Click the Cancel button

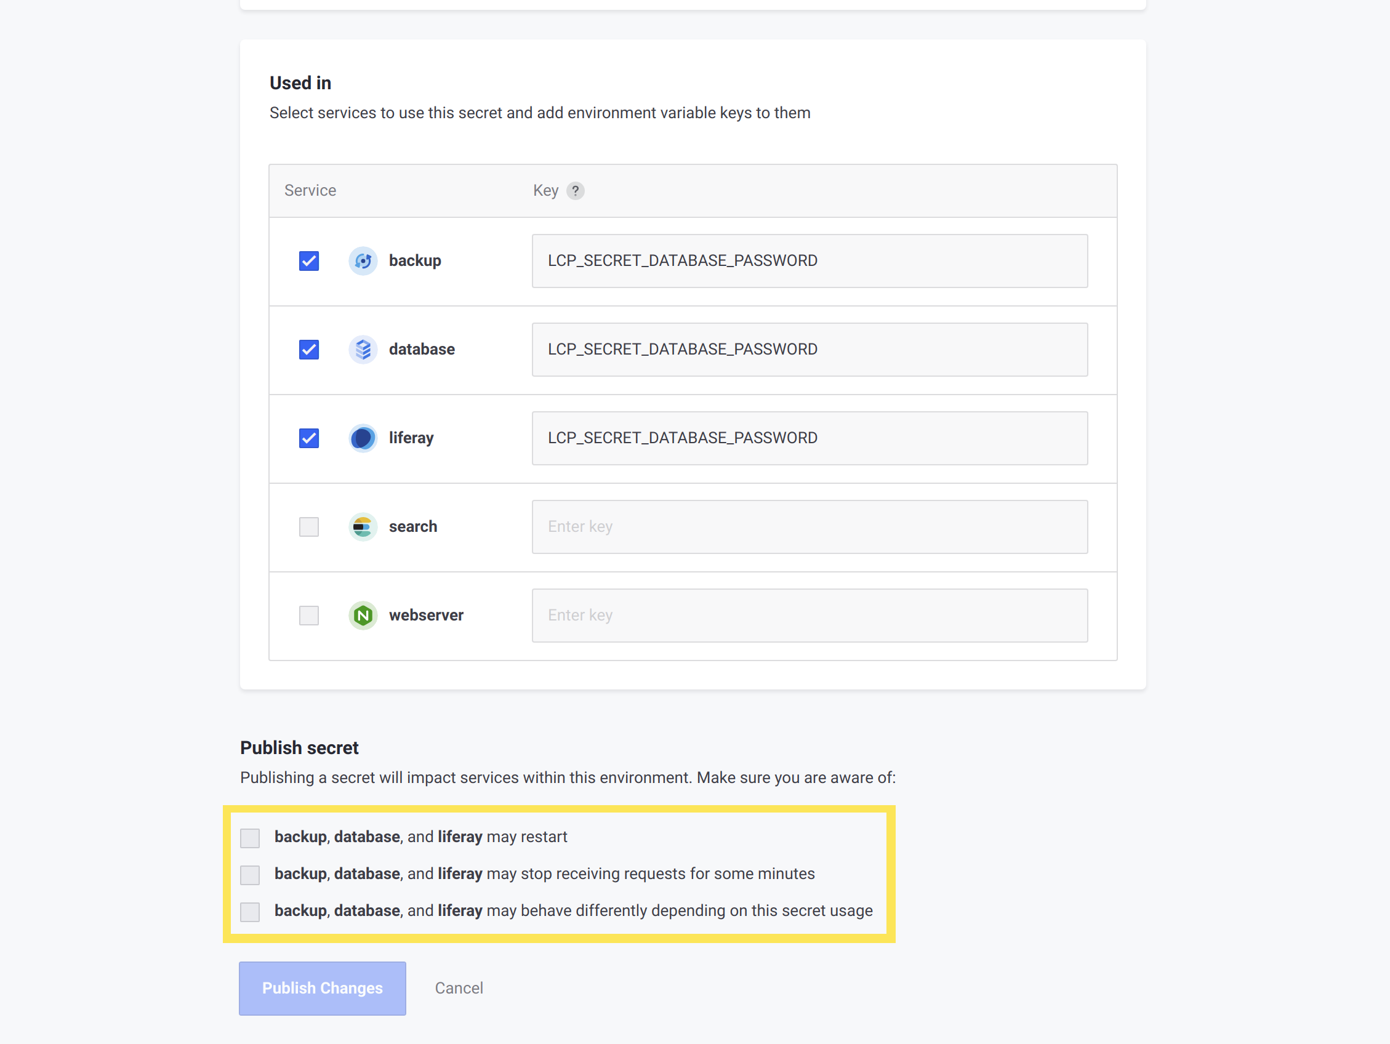pos(458,987)
